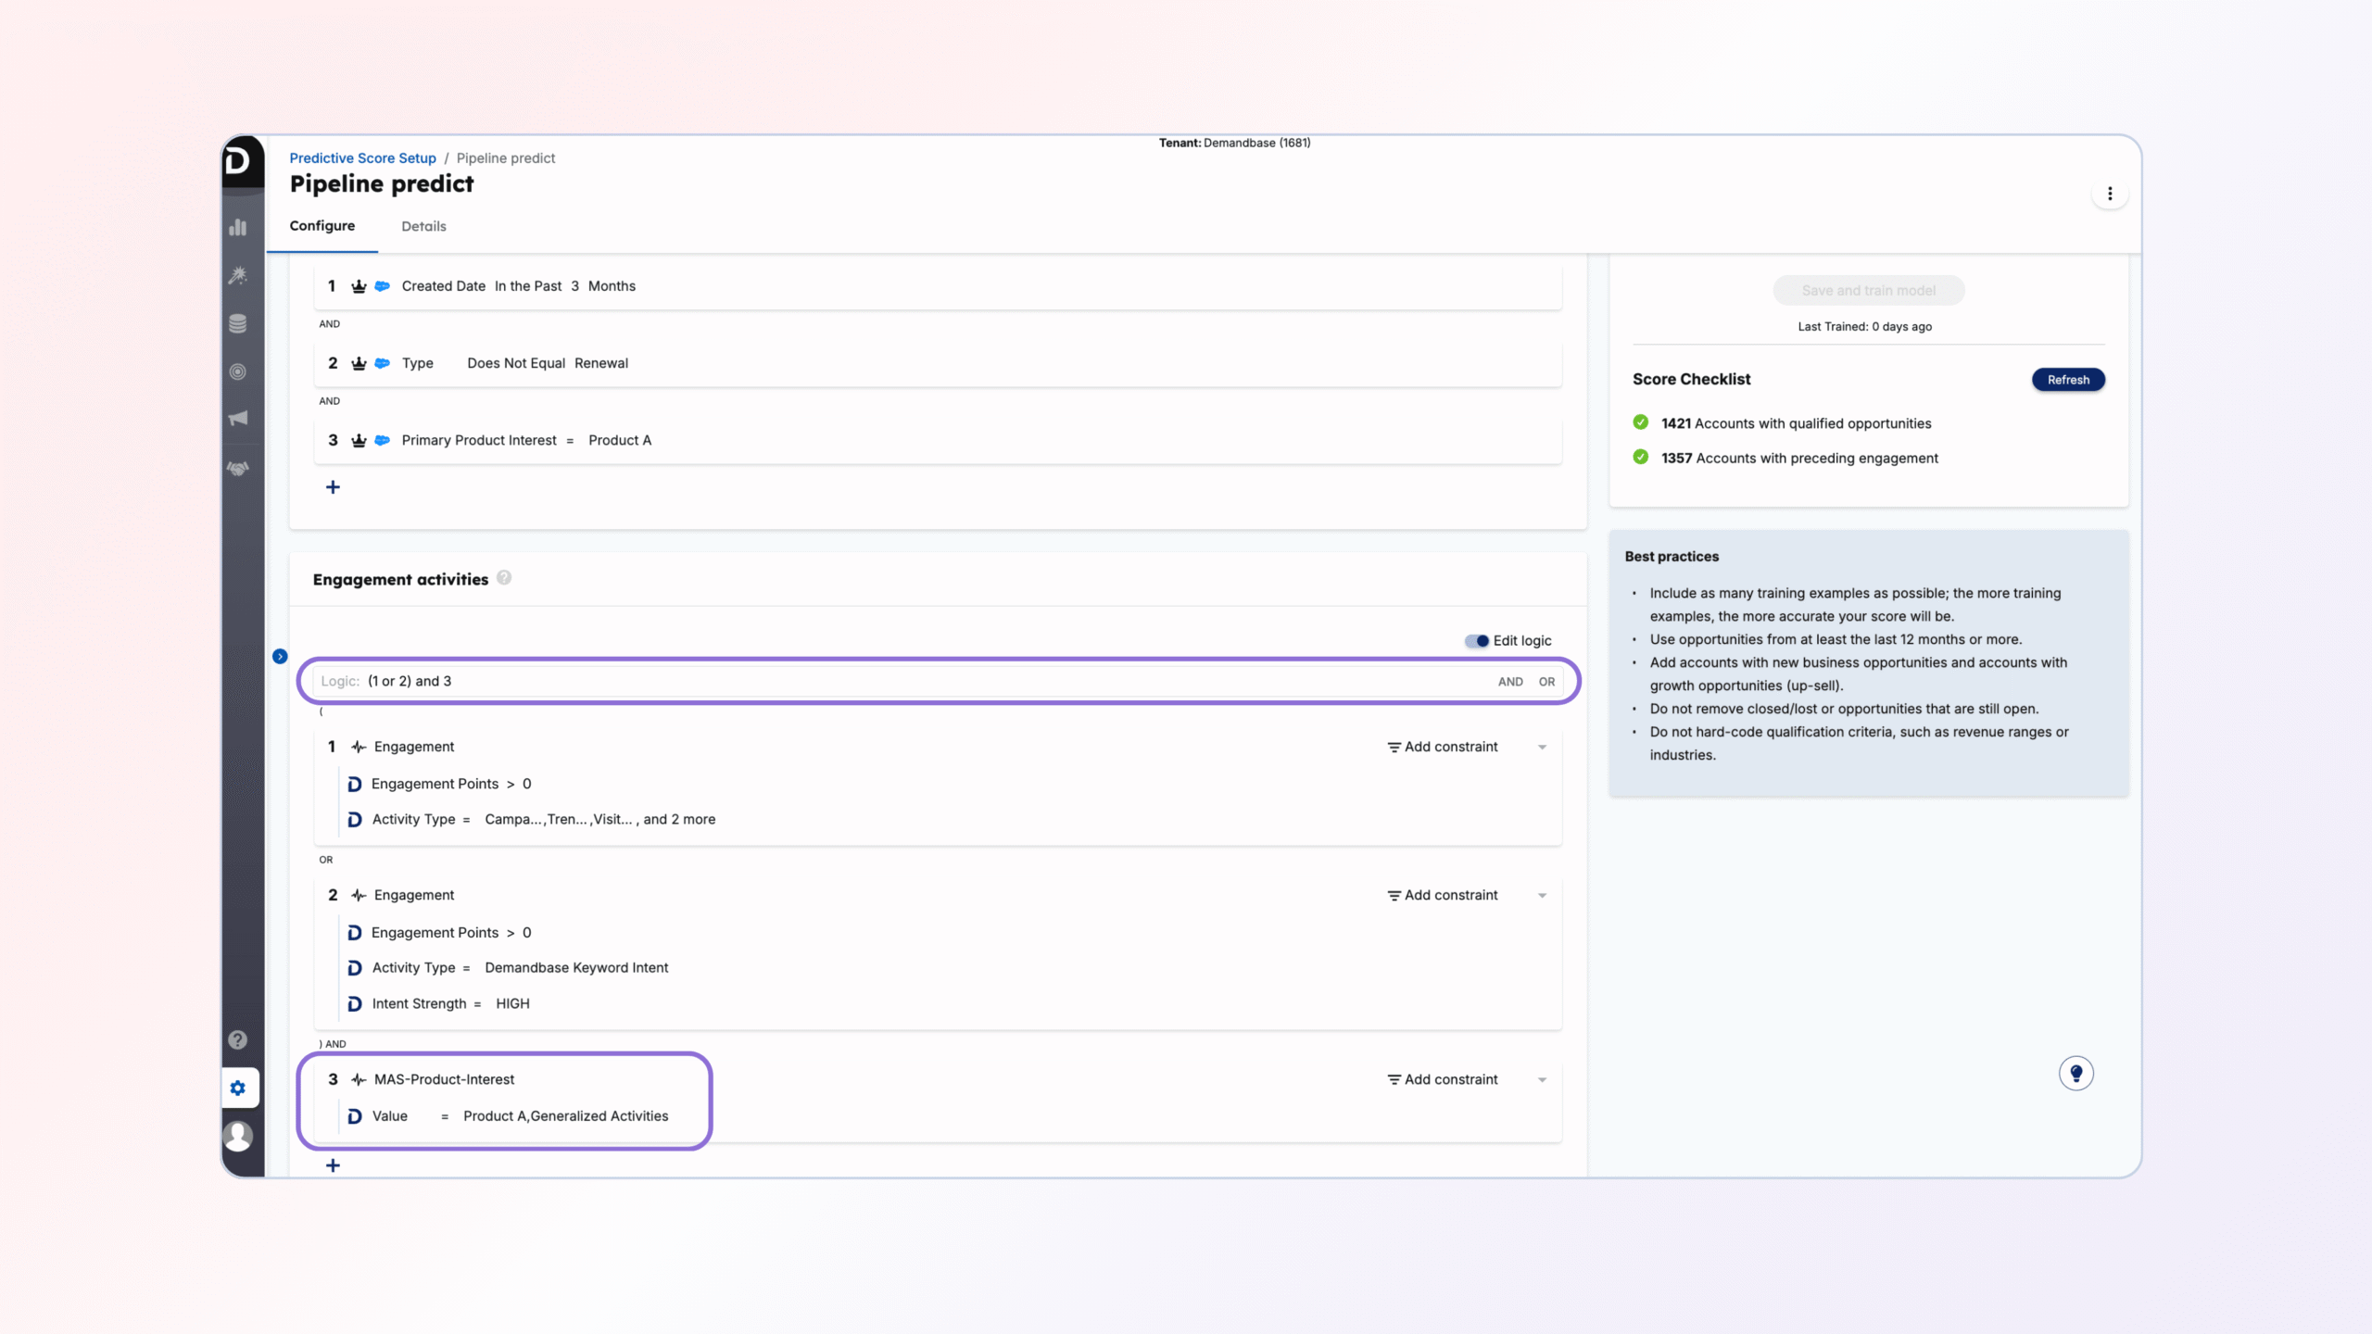Open the analytics bar chart sidebar icon

click(x=238, y=227)
